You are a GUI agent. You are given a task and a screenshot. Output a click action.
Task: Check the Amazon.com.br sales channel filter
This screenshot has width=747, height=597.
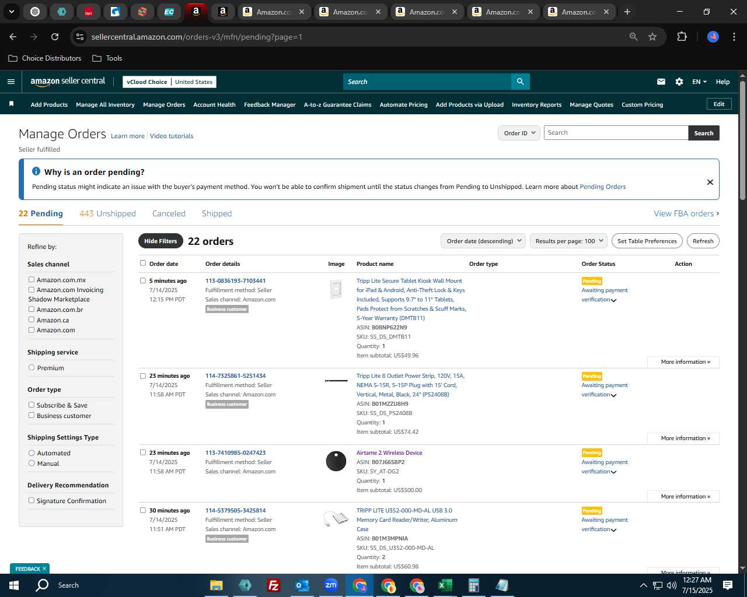32,309
